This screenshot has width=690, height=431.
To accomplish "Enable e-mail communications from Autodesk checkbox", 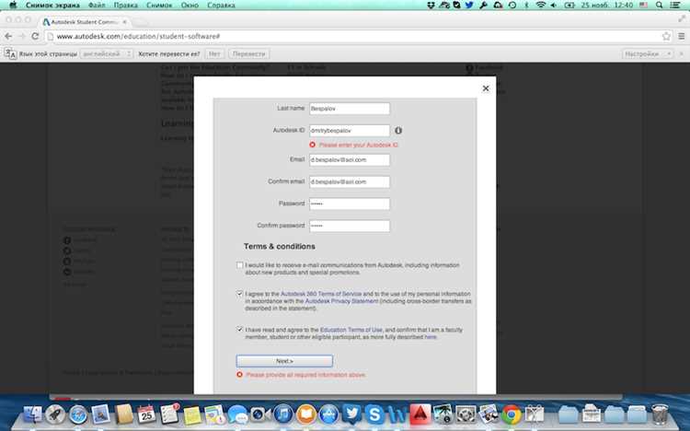I will pyautogui.click(x=239, y=265).
